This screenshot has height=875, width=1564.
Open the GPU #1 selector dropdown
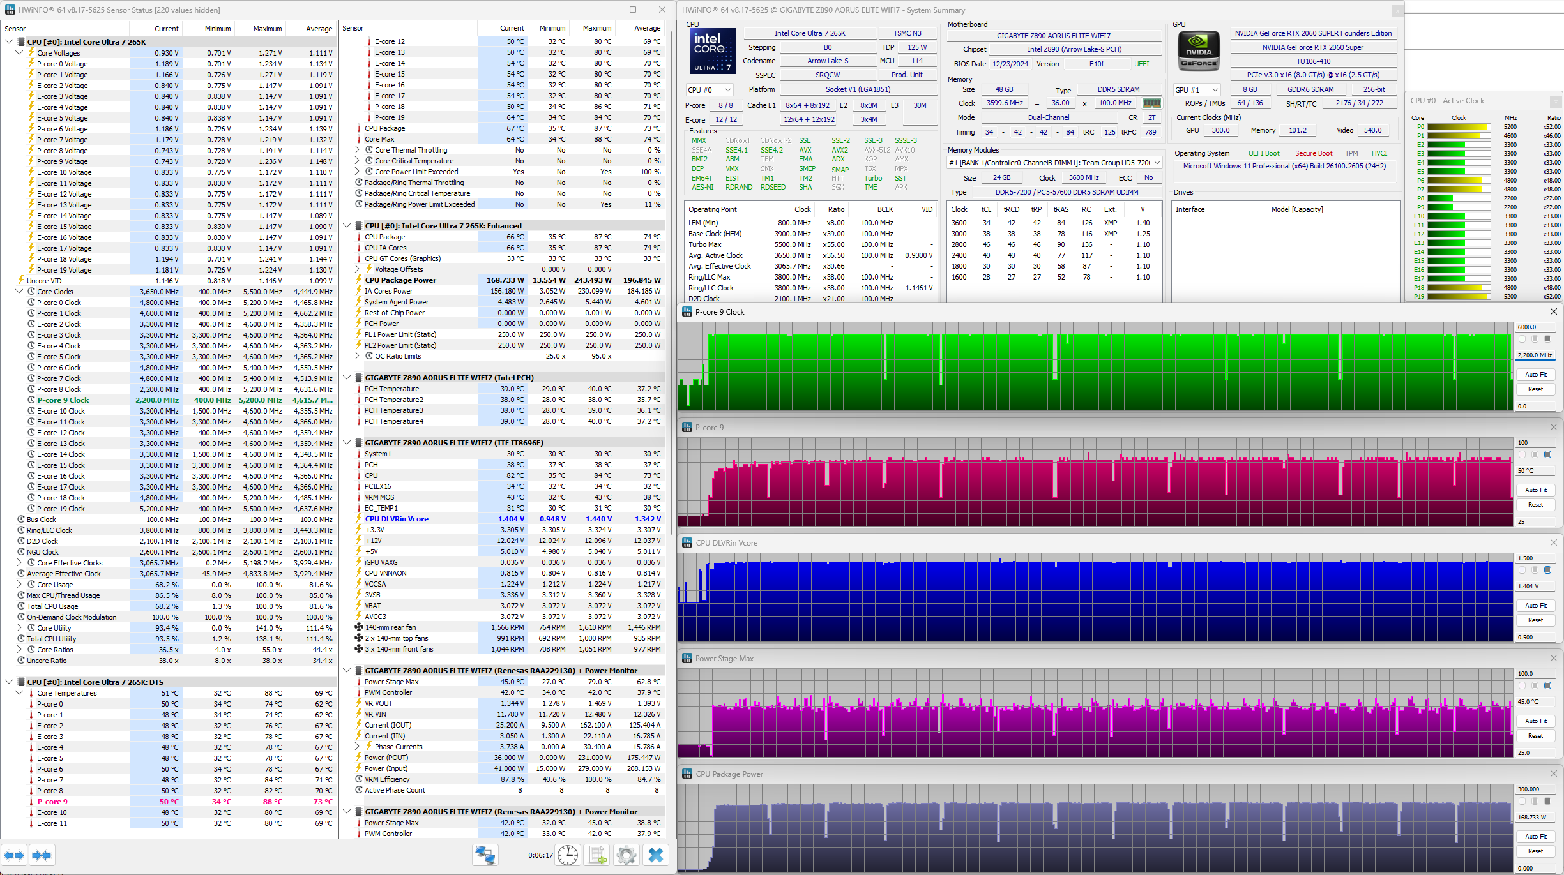coord(1197,90)
